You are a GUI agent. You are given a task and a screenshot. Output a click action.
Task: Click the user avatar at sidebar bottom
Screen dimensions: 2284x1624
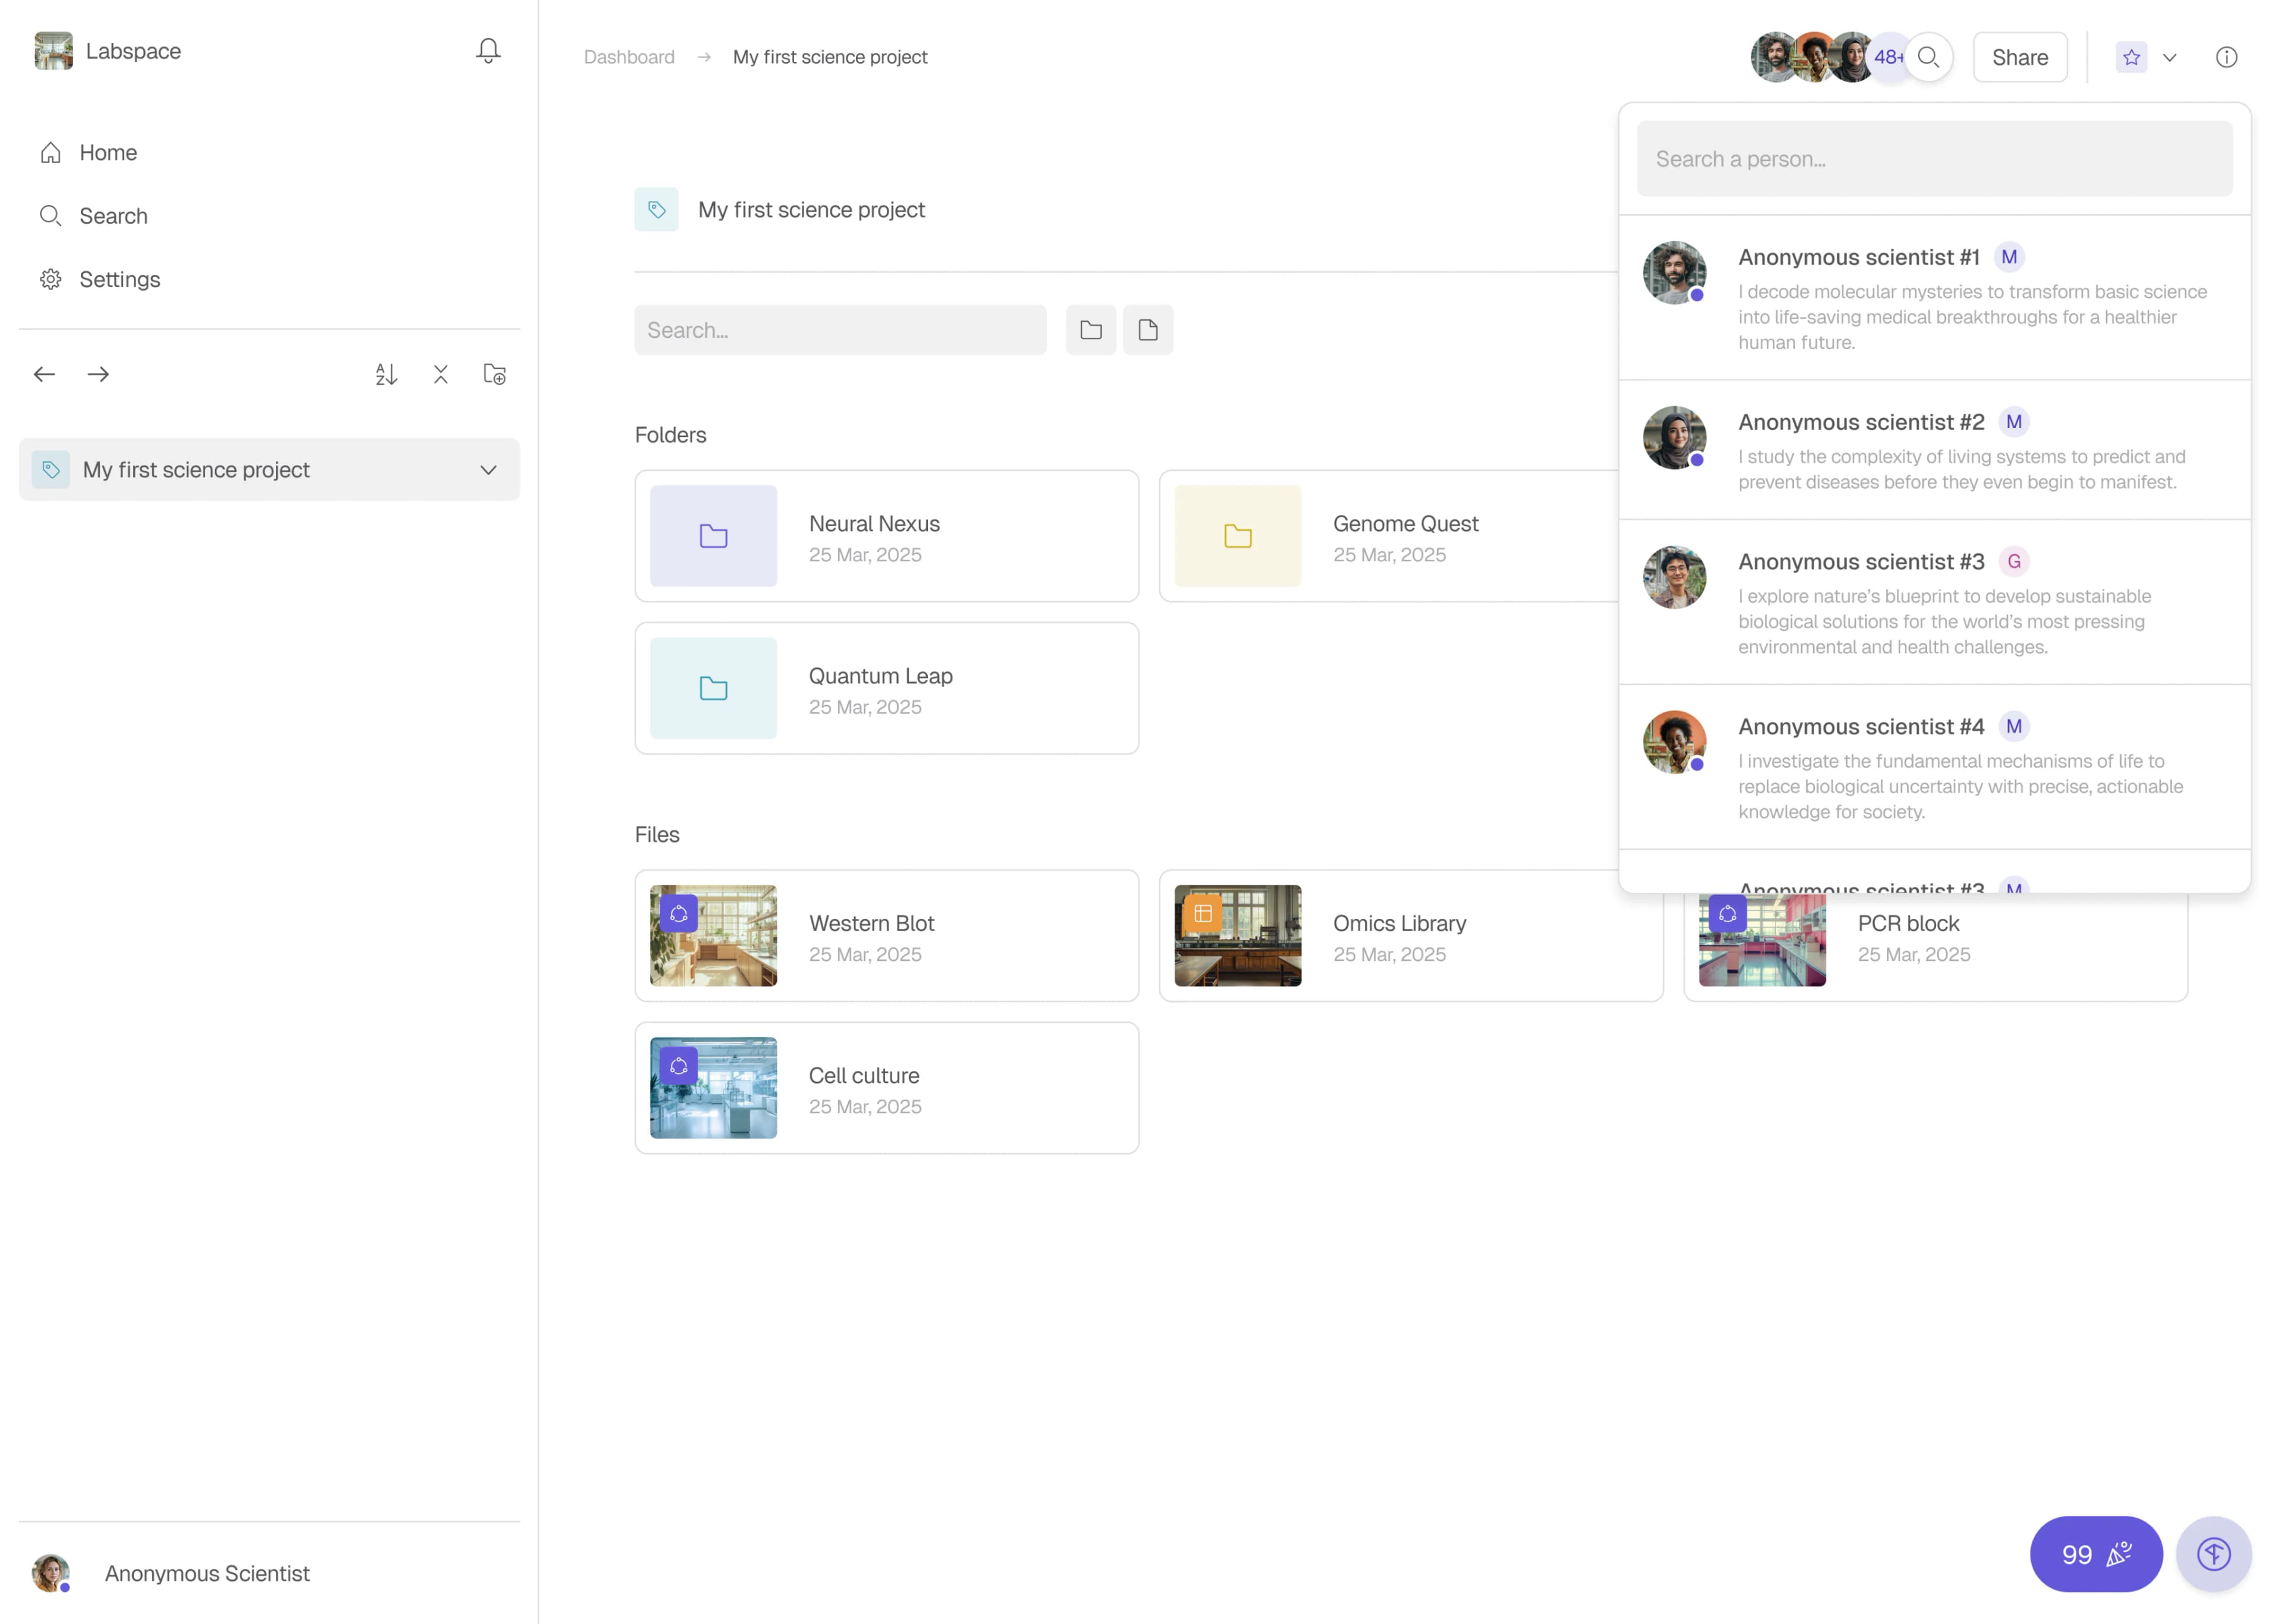pos(50,1573)
